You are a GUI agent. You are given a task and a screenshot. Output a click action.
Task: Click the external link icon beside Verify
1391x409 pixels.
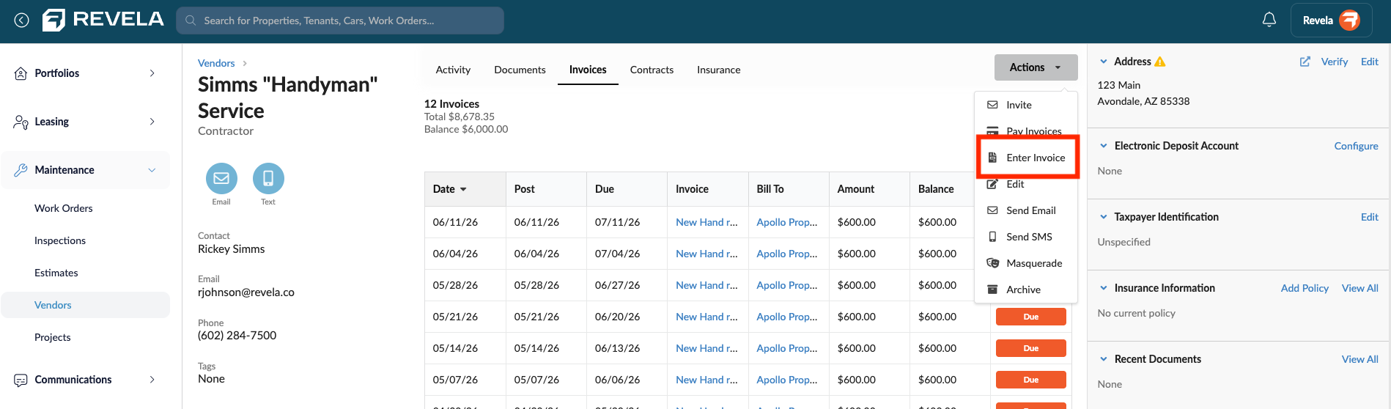[x=1305, y=62]
